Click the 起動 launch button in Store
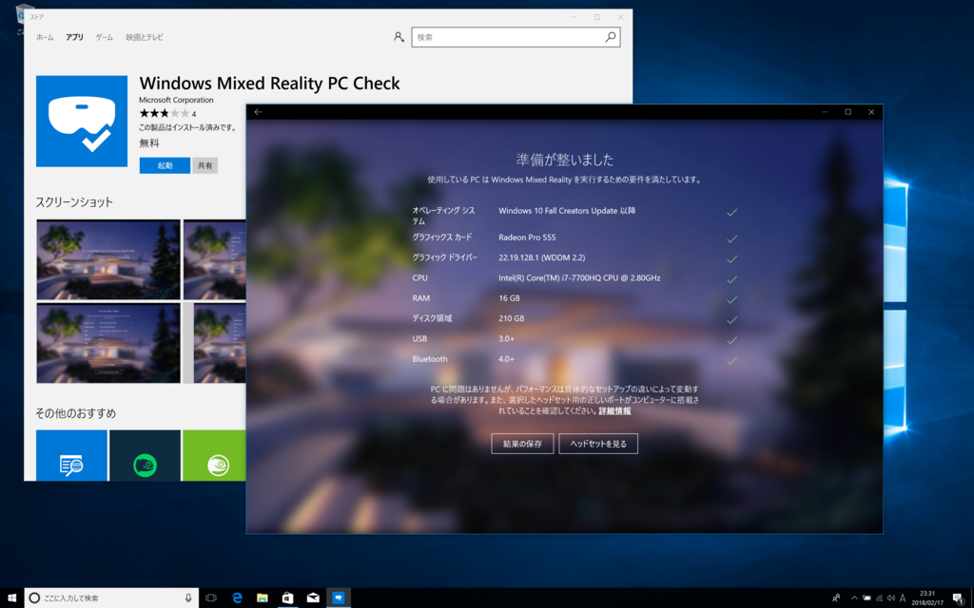Image resolution: width=974 pixels, height=608 pixels. (x=165, y=165)
